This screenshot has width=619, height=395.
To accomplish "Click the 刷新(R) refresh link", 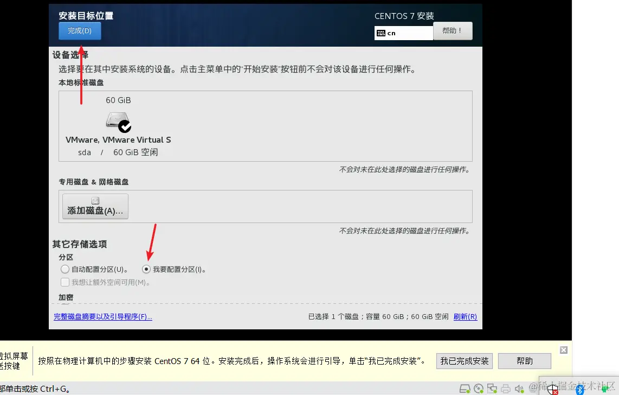I will [465, 317].
